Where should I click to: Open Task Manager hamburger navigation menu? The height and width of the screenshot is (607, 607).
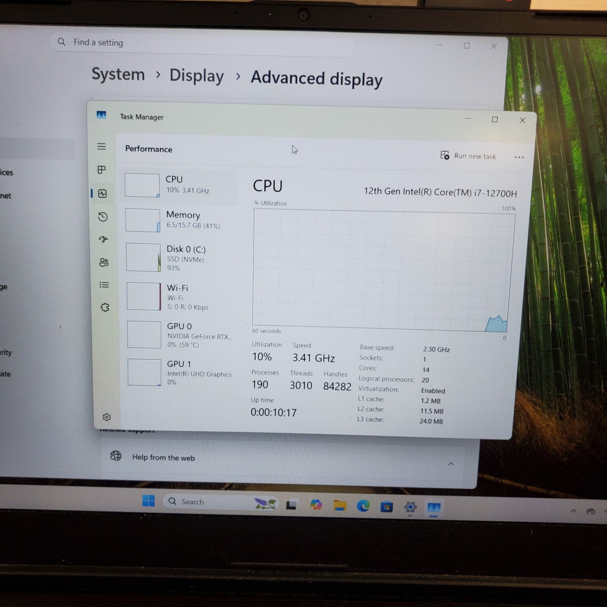102,146
